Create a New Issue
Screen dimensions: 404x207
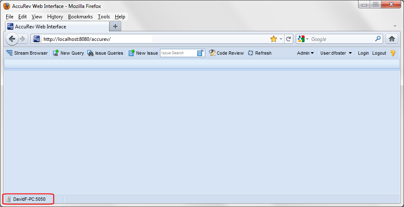tap(143, 53)
